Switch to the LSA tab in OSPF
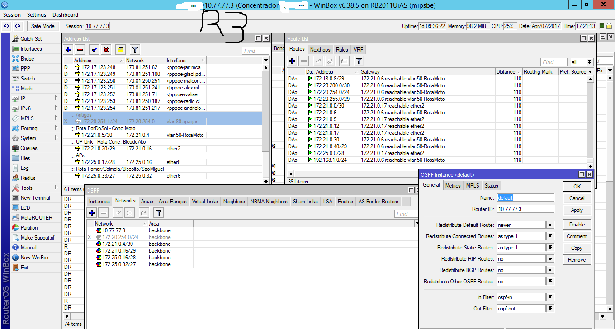 [327, 202]
